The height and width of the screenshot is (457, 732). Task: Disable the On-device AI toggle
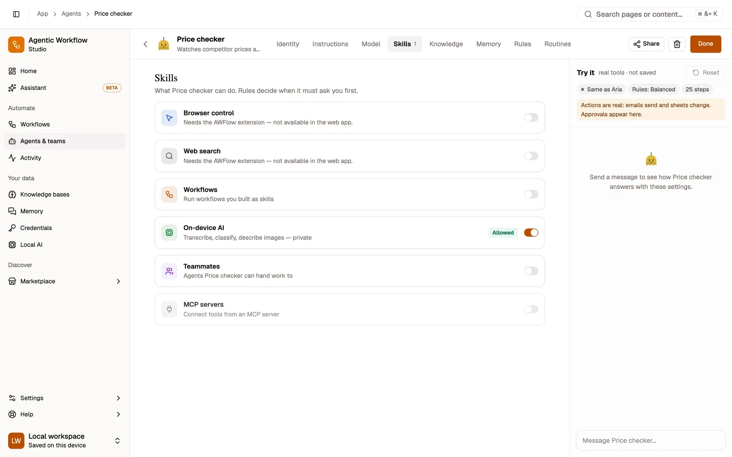click(x=531, y=233)
